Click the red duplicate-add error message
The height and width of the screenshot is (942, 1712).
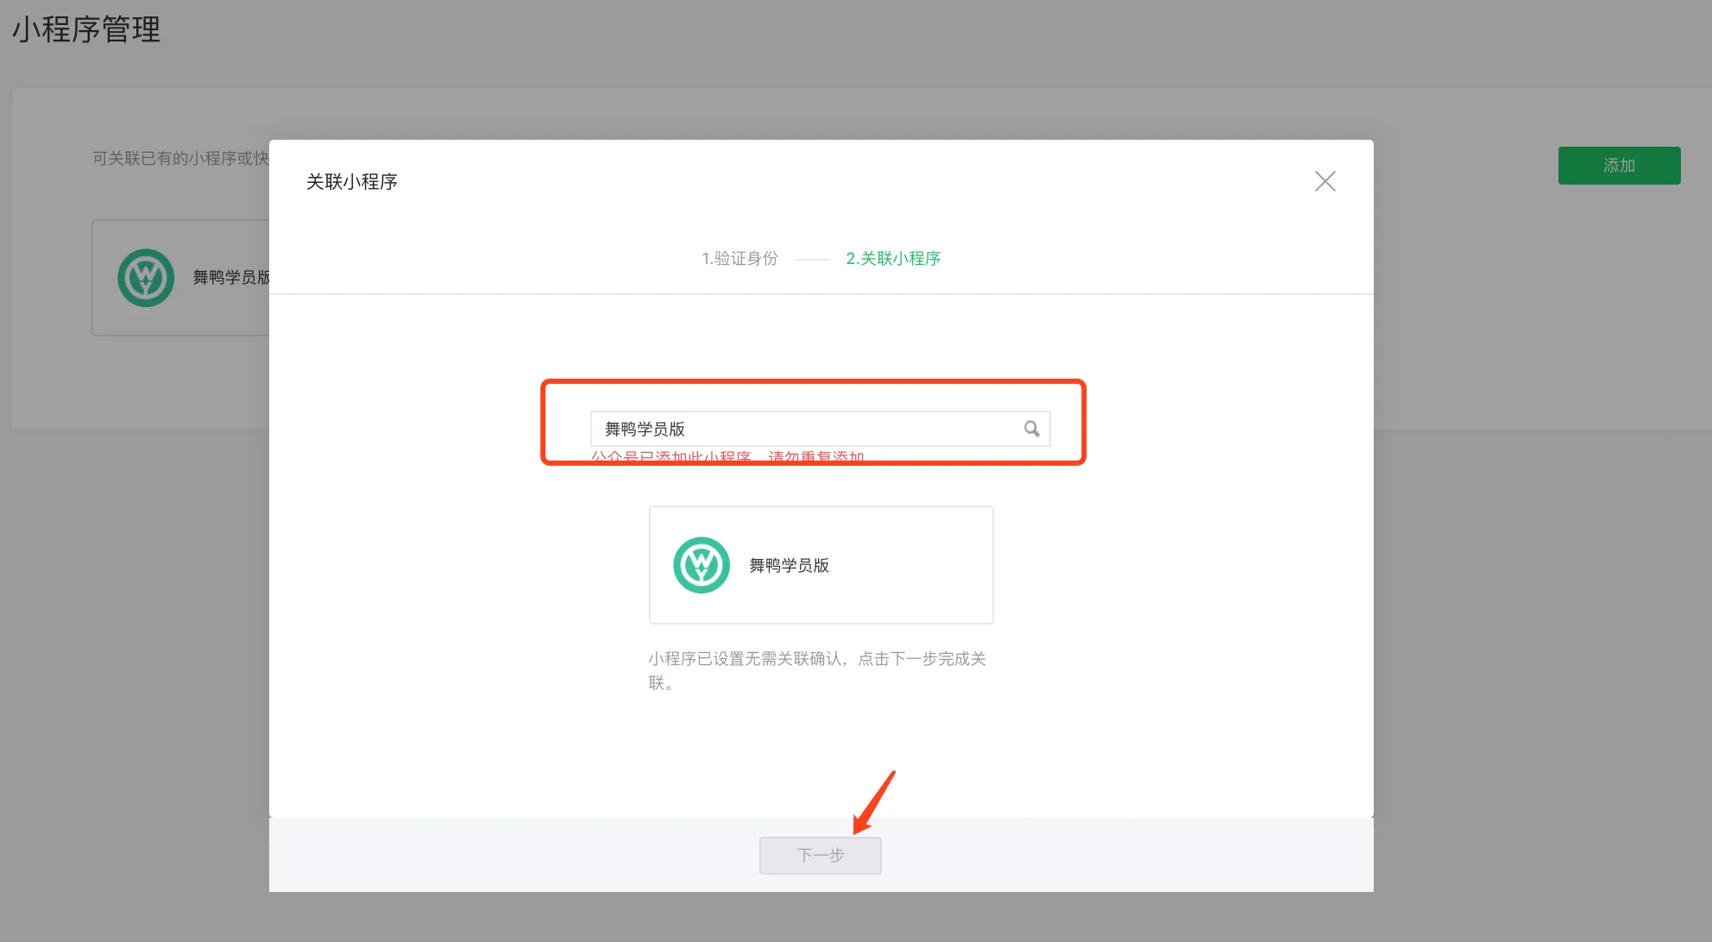pyautogui.click(x=727, y=456)
